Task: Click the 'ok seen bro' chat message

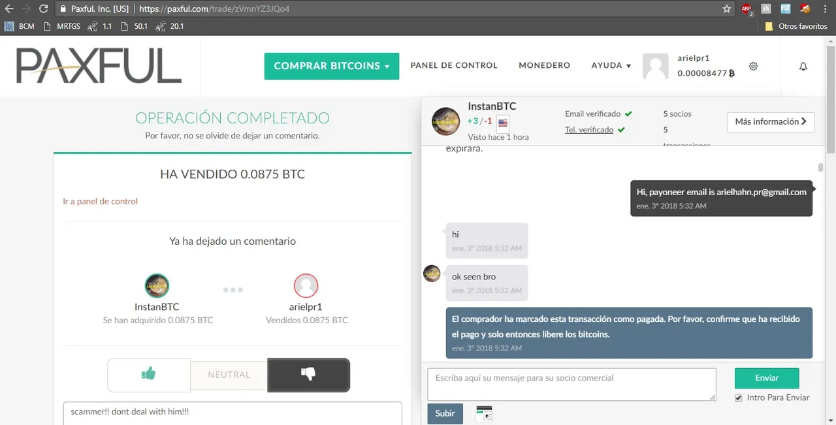Action: pyautogui.click(x=486, y=283)
